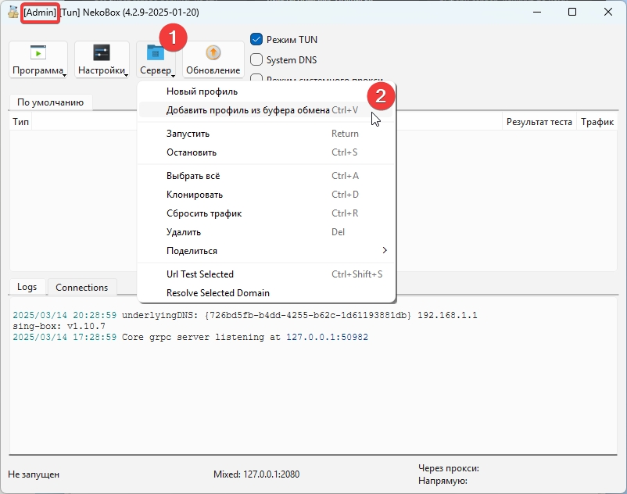Open the Logs tab
Image resolution: width=627 pixels, height=494 pixels.
27,288
